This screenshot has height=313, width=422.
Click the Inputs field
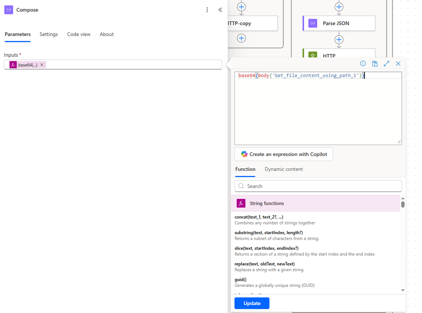(113, 65)
